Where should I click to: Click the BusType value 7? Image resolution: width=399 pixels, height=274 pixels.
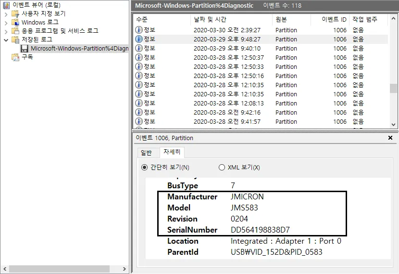pos(233,185)
